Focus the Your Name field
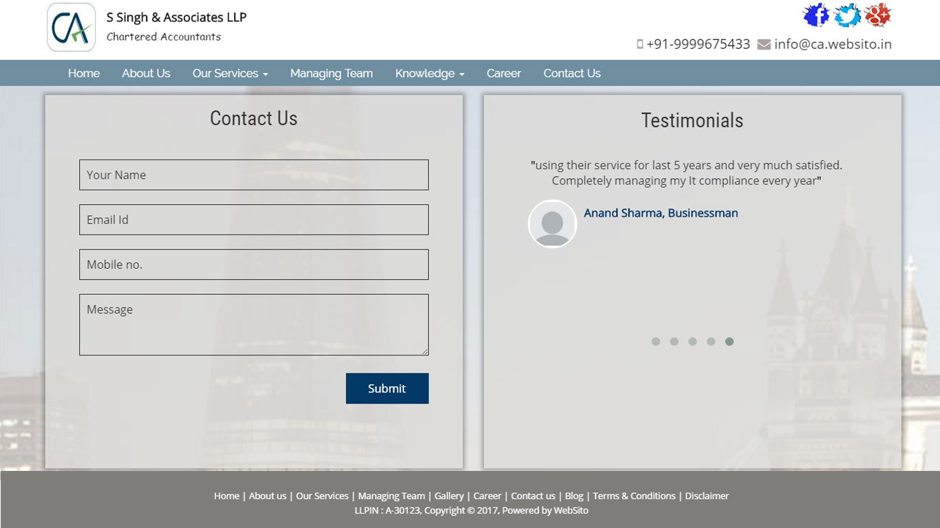Screen dimensions: 940x528 coord(254,175)
